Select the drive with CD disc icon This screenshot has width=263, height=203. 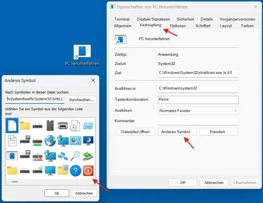[38, 169]
